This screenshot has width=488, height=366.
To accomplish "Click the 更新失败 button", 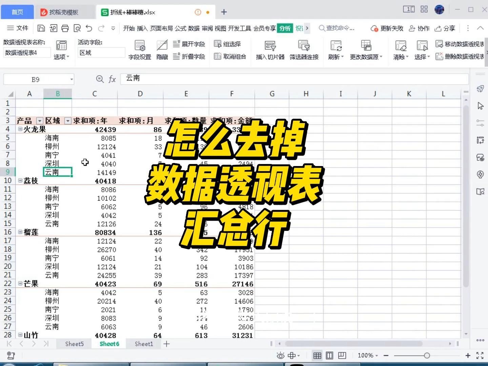I will 387,28.
